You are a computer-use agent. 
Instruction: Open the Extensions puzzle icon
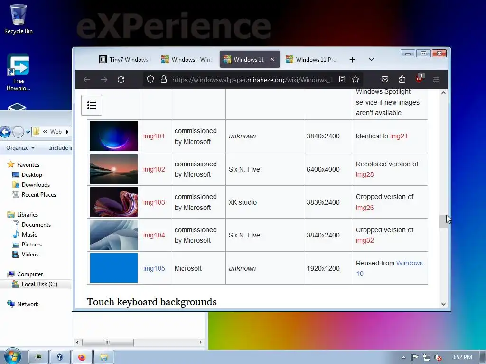(402, 80)
